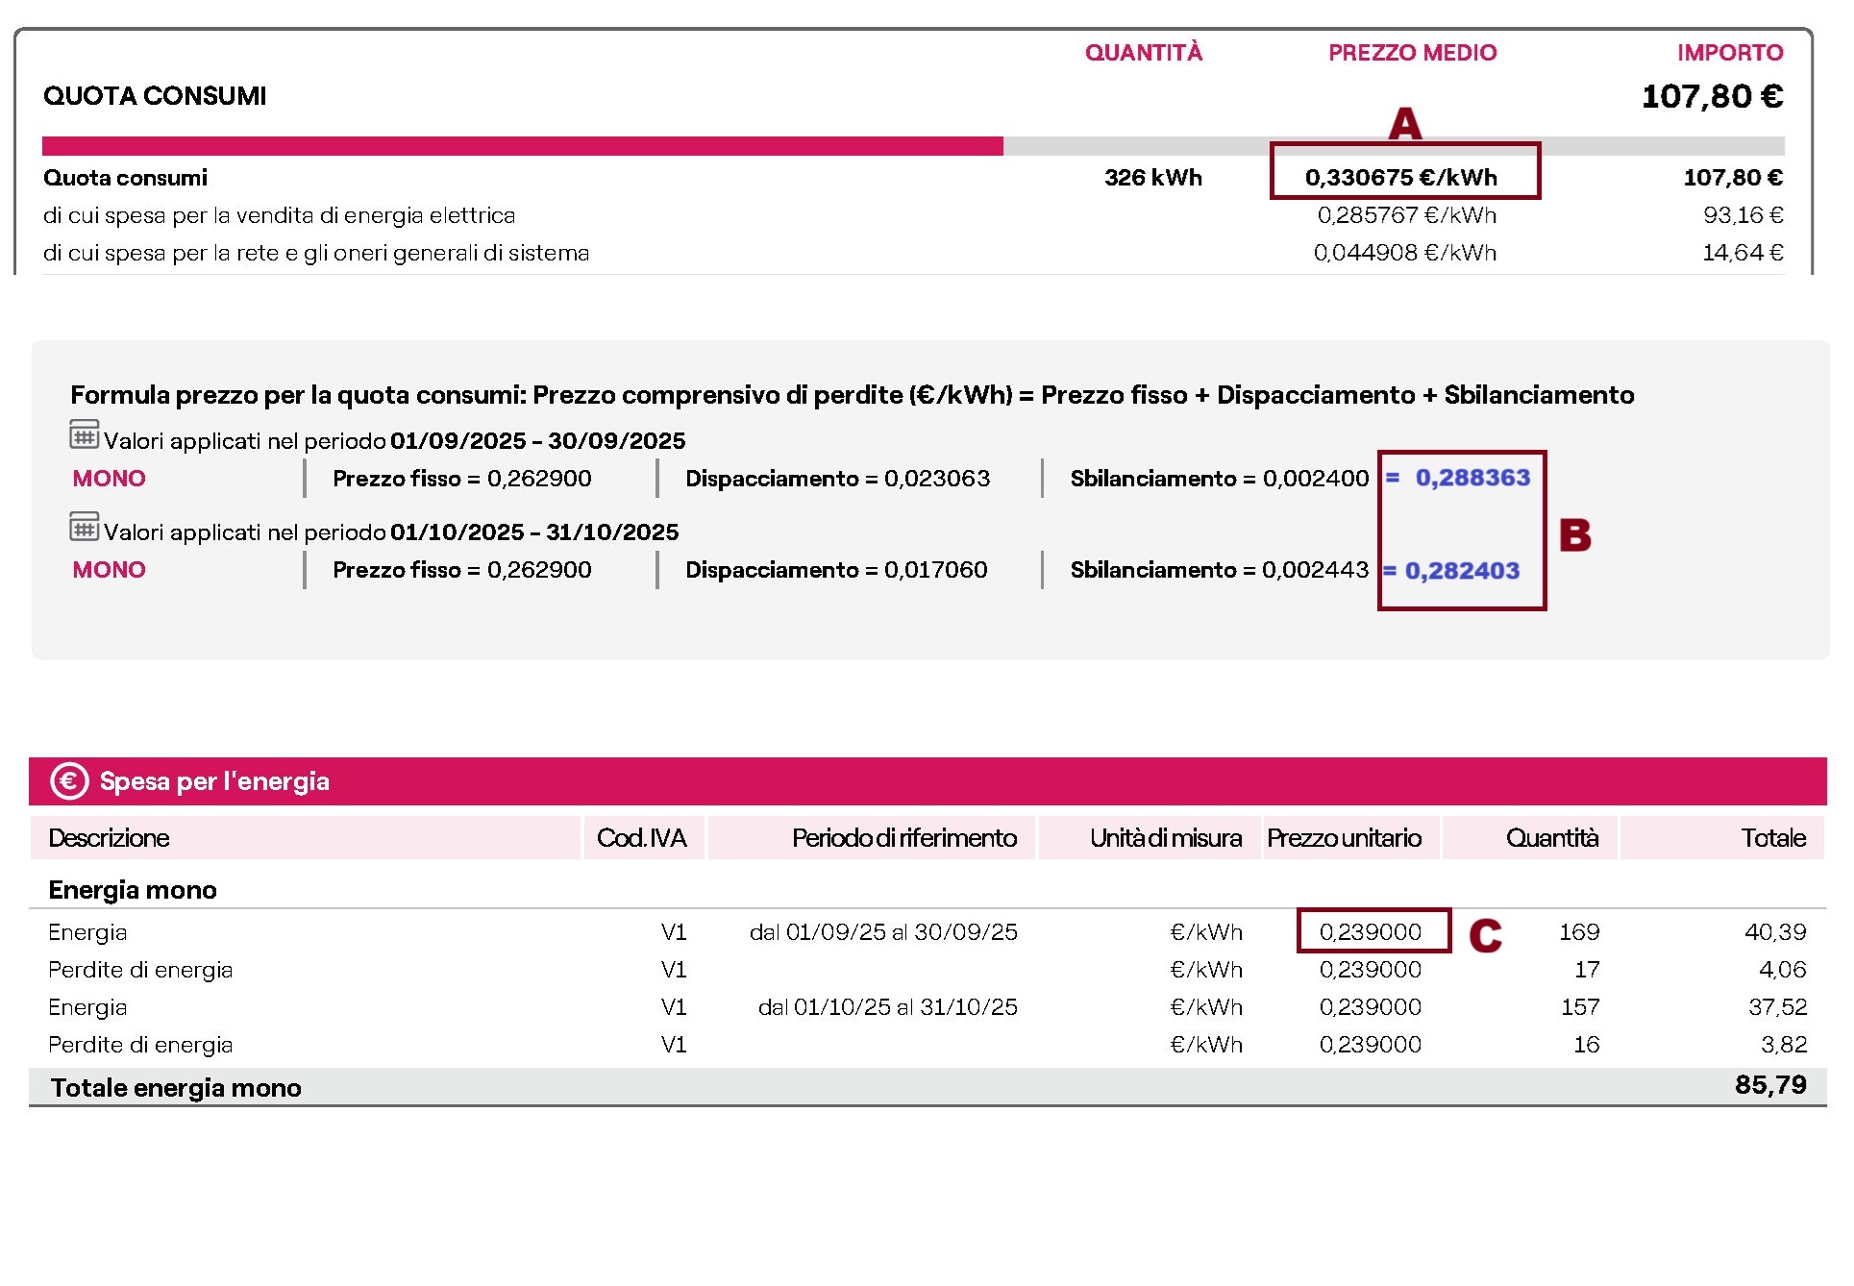This screenshot has height=1286, width=1854.
Task: Click the 107,80 € header amount
Action: click(x=1711, y=96)
